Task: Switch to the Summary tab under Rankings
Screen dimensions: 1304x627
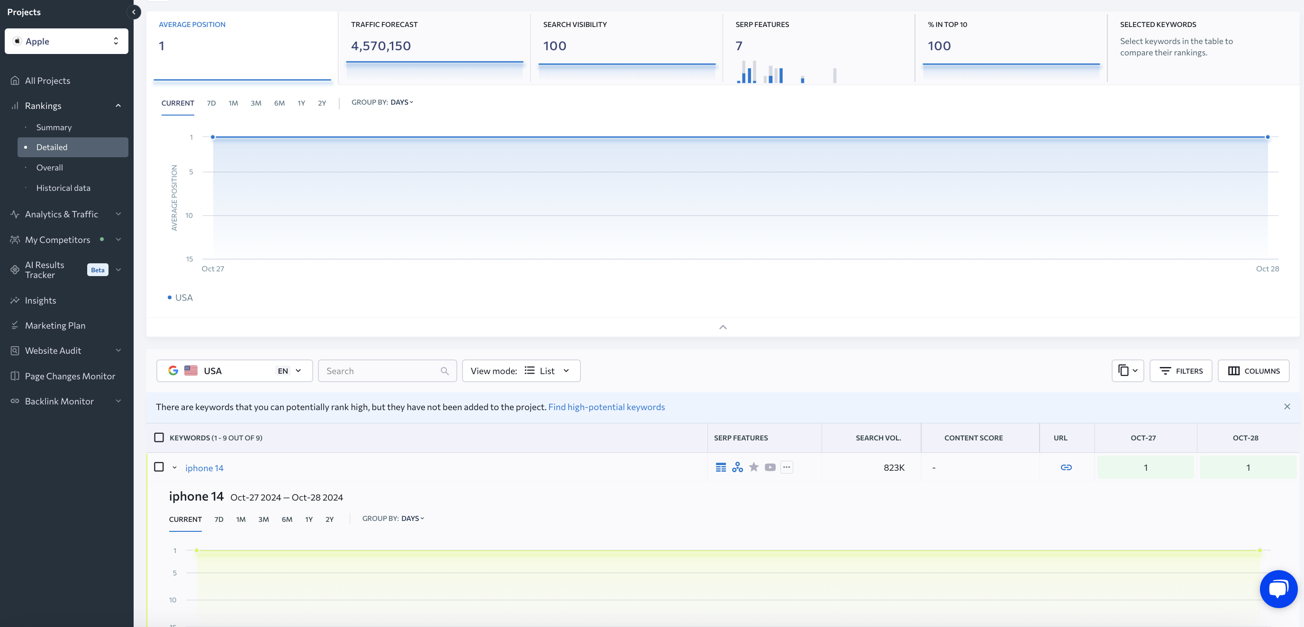Action: [54, 127]
